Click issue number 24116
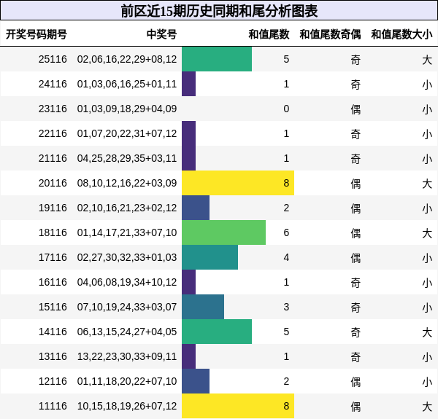438x419 pixels. click(x=53, y=85)
